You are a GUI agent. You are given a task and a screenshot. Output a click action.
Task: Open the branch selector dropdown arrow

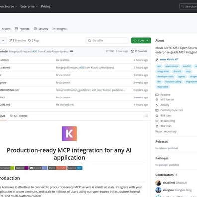pos(3,41)
